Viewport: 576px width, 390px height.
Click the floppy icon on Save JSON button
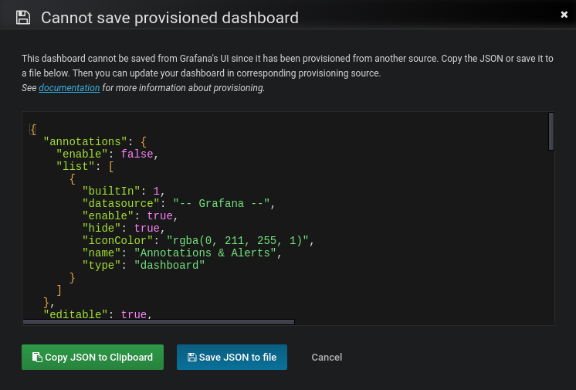click(x=191, y=358)
